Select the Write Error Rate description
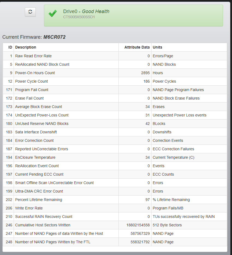Image resolution: width=232 pixels, height=255 pixels. pos(29,208)
